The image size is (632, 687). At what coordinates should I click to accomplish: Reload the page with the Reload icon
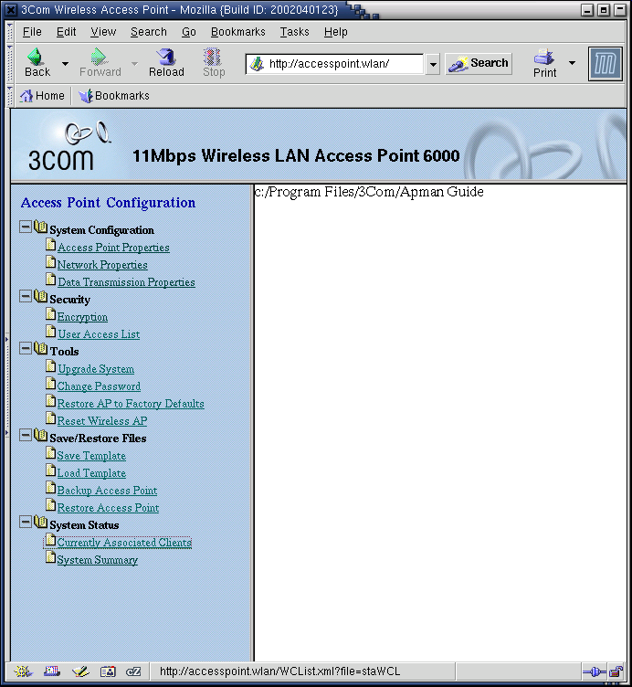click(x=166, y=57)
